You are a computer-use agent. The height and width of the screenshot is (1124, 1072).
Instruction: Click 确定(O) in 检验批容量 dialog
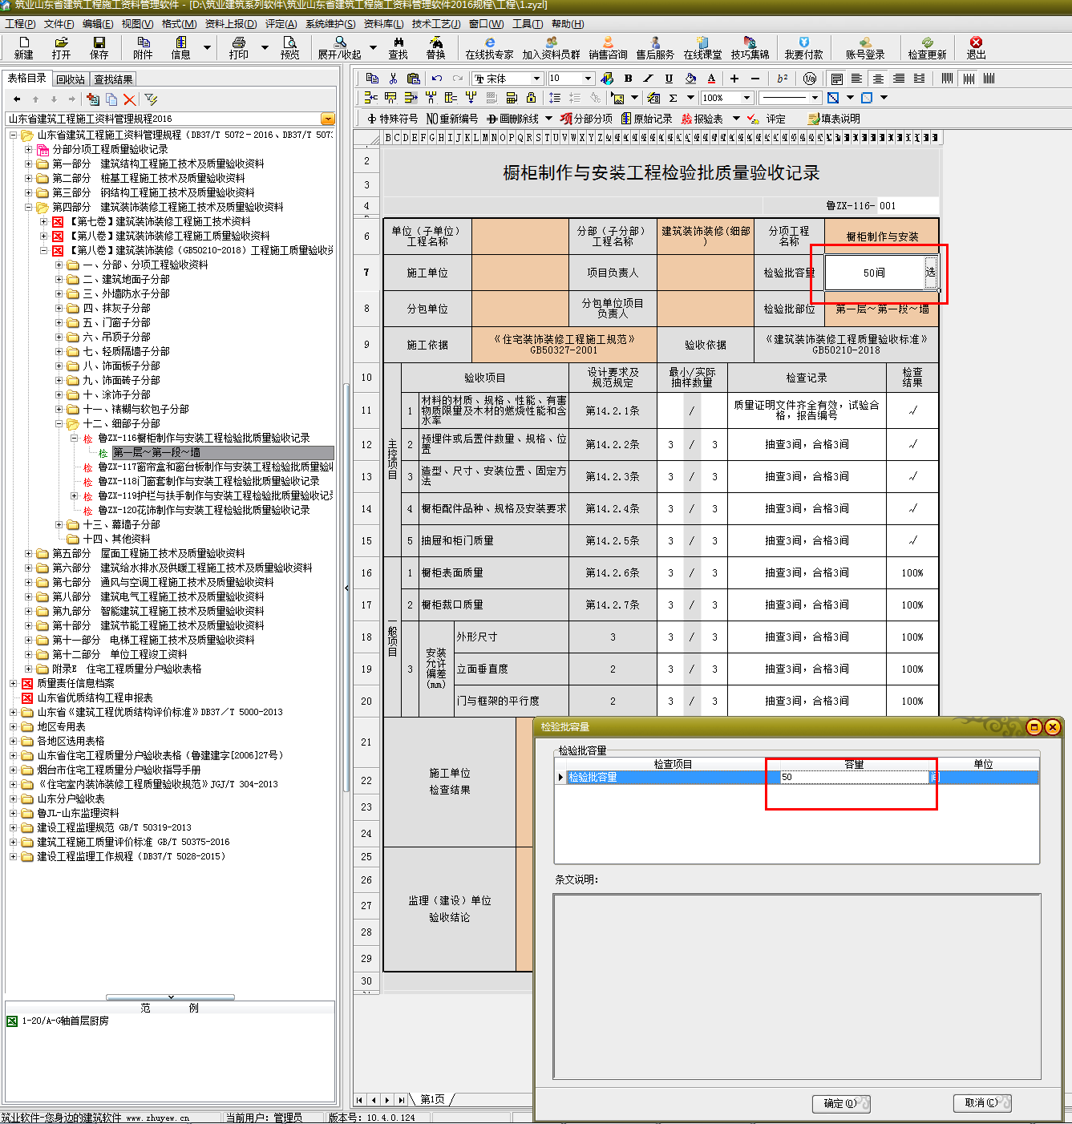point(841,1103)
